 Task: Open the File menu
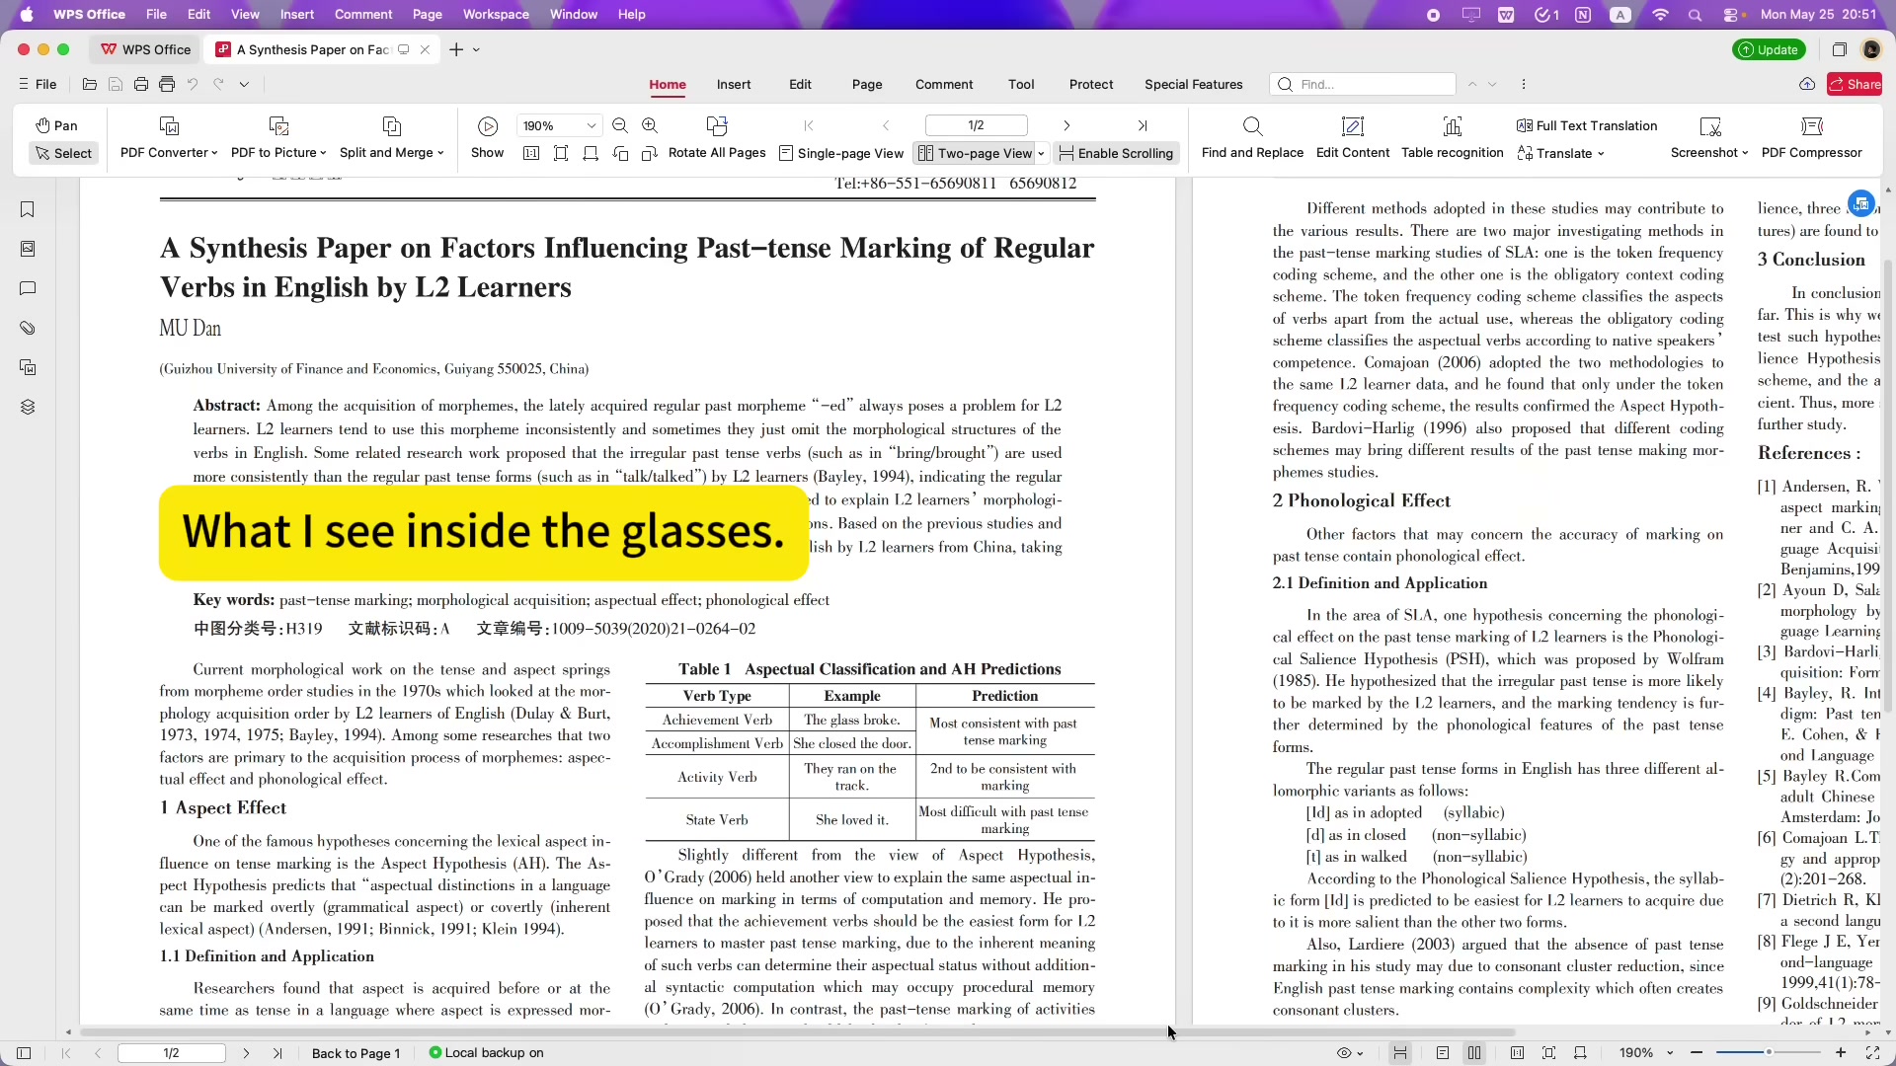pos(38,85)
